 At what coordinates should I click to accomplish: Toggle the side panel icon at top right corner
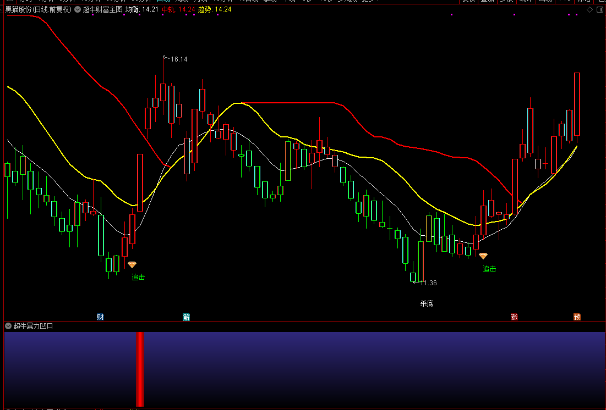point(600,10)
